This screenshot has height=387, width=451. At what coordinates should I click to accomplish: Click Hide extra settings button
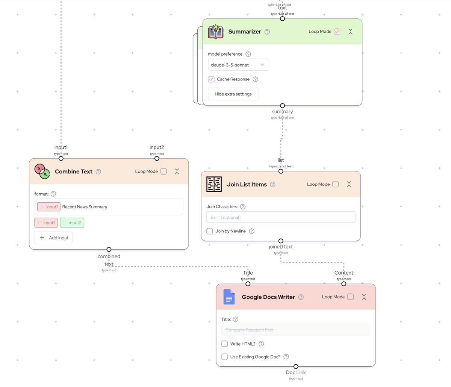pyautogui.click(x=233, y=94)
